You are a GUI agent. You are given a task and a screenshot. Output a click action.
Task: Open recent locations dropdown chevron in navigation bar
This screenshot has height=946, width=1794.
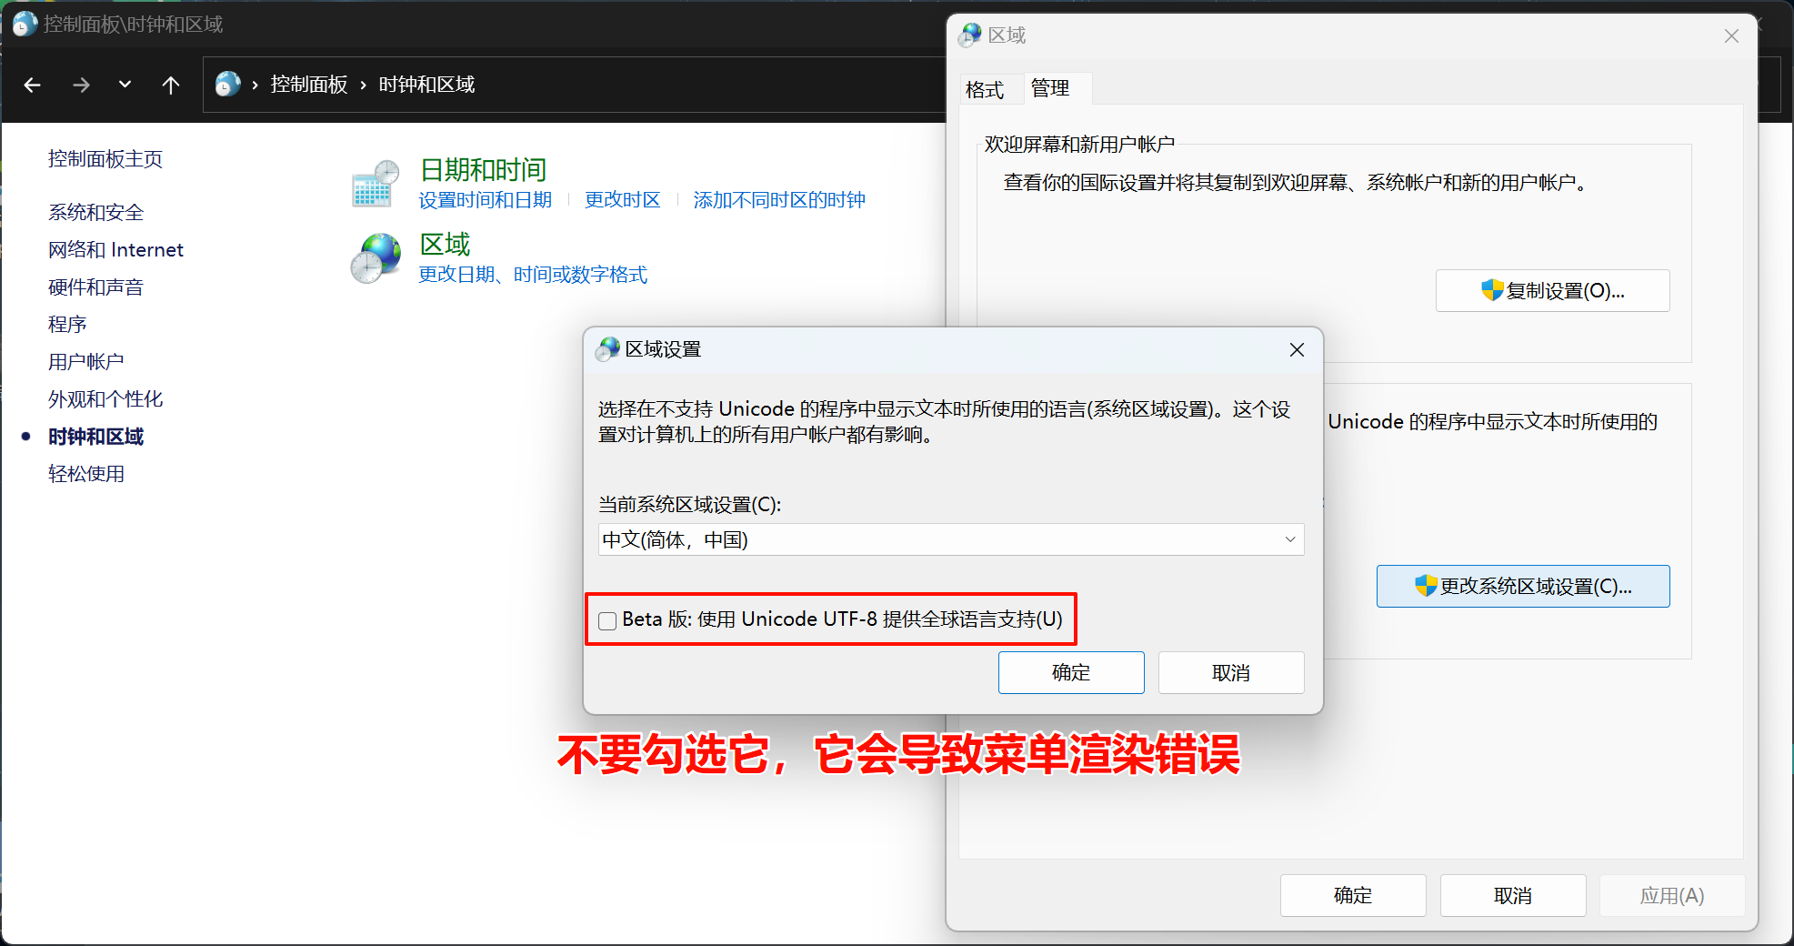[125, 85]
